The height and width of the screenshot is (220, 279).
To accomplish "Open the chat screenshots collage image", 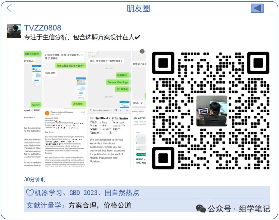I will coord(85,109).
